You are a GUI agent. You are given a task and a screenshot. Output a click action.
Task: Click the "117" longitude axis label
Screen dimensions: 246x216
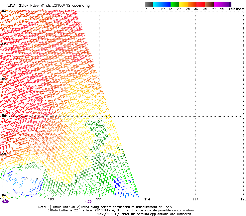pyautogui.click(x=195, y=199)
